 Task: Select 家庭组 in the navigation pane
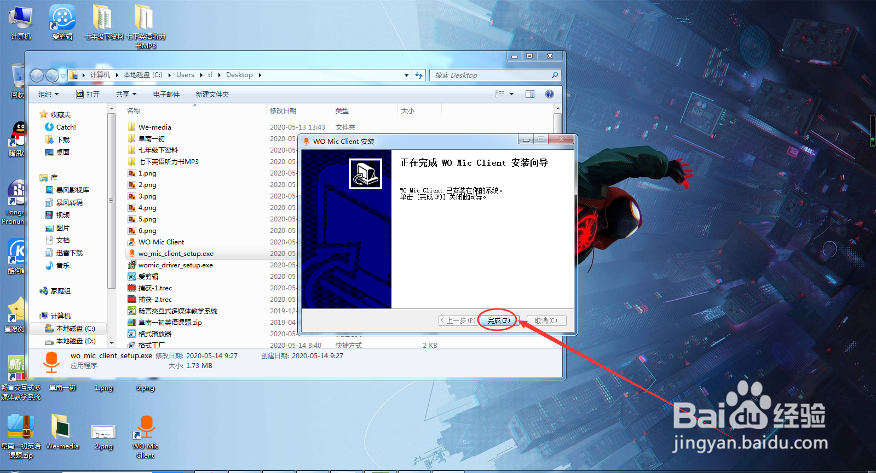[55, 291]
